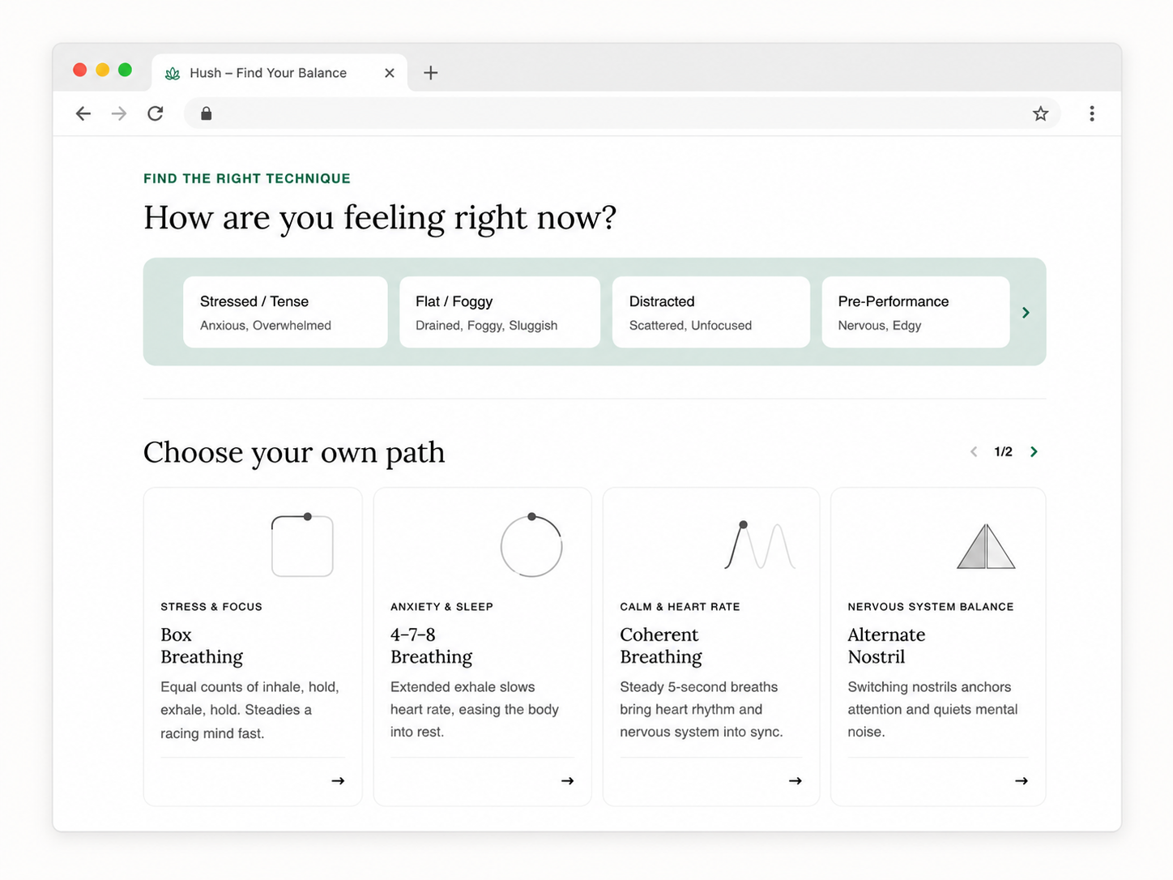This screenshot has width=1173, height=880.
Task: Go to previous page of techniques
Action: [x=974, y=452]
